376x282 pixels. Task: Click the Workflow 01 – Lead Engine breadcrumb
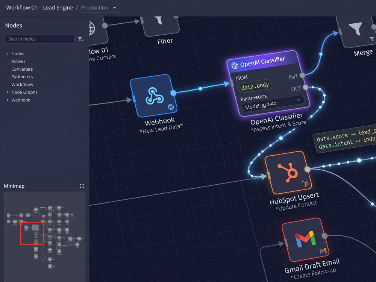pos(39,8)
